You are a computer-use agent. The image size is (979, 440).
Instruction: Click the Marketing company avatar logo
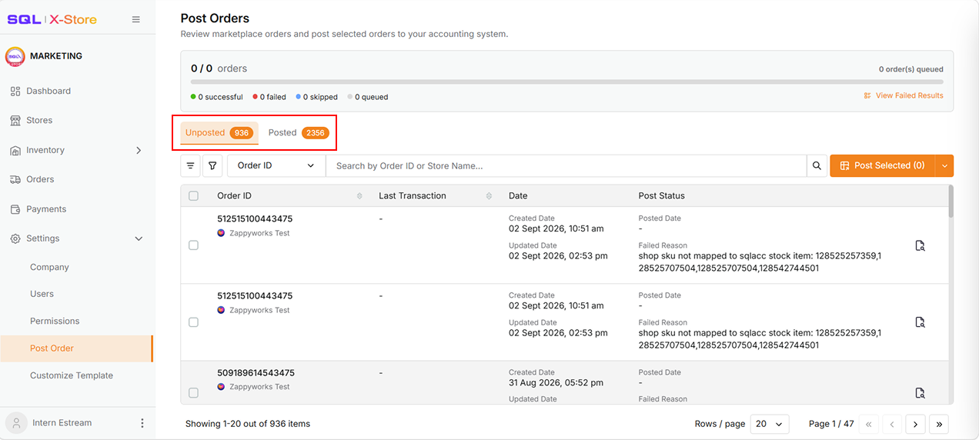(15, 56)
